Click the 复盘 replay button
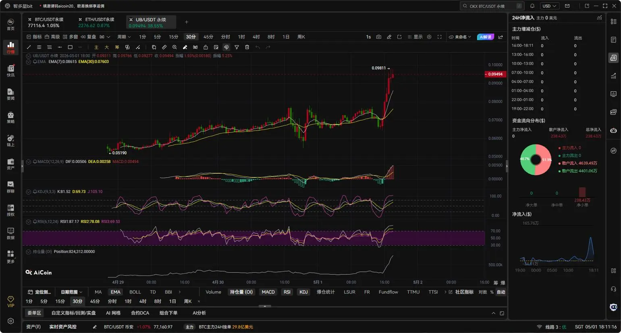The height and width of the screenshot is (333, 621). [89, 37]
